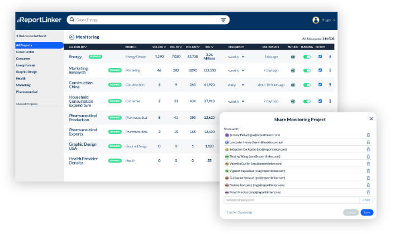Remove Sébastien De Rosbo from share list
Image resolution: width=400 pixels, height=234 pixels.
(368, 149)
